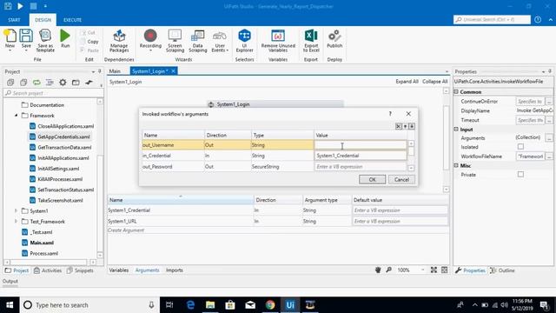Image resolution: width=556 pixels, height=313 pixels.
Task: Click the WorkflowFileName ellipsis button
Action: point(549,156)
